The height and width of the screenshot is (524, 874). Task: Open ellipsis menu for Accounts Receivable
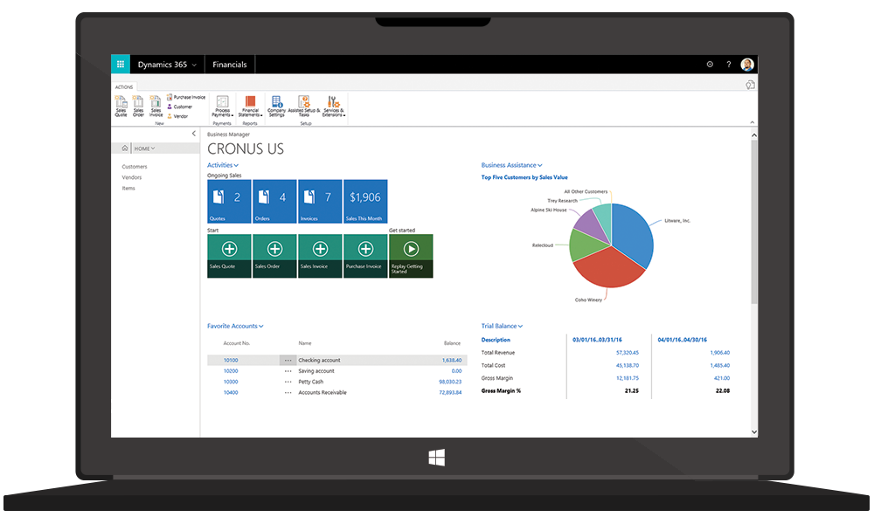(288, 393)
